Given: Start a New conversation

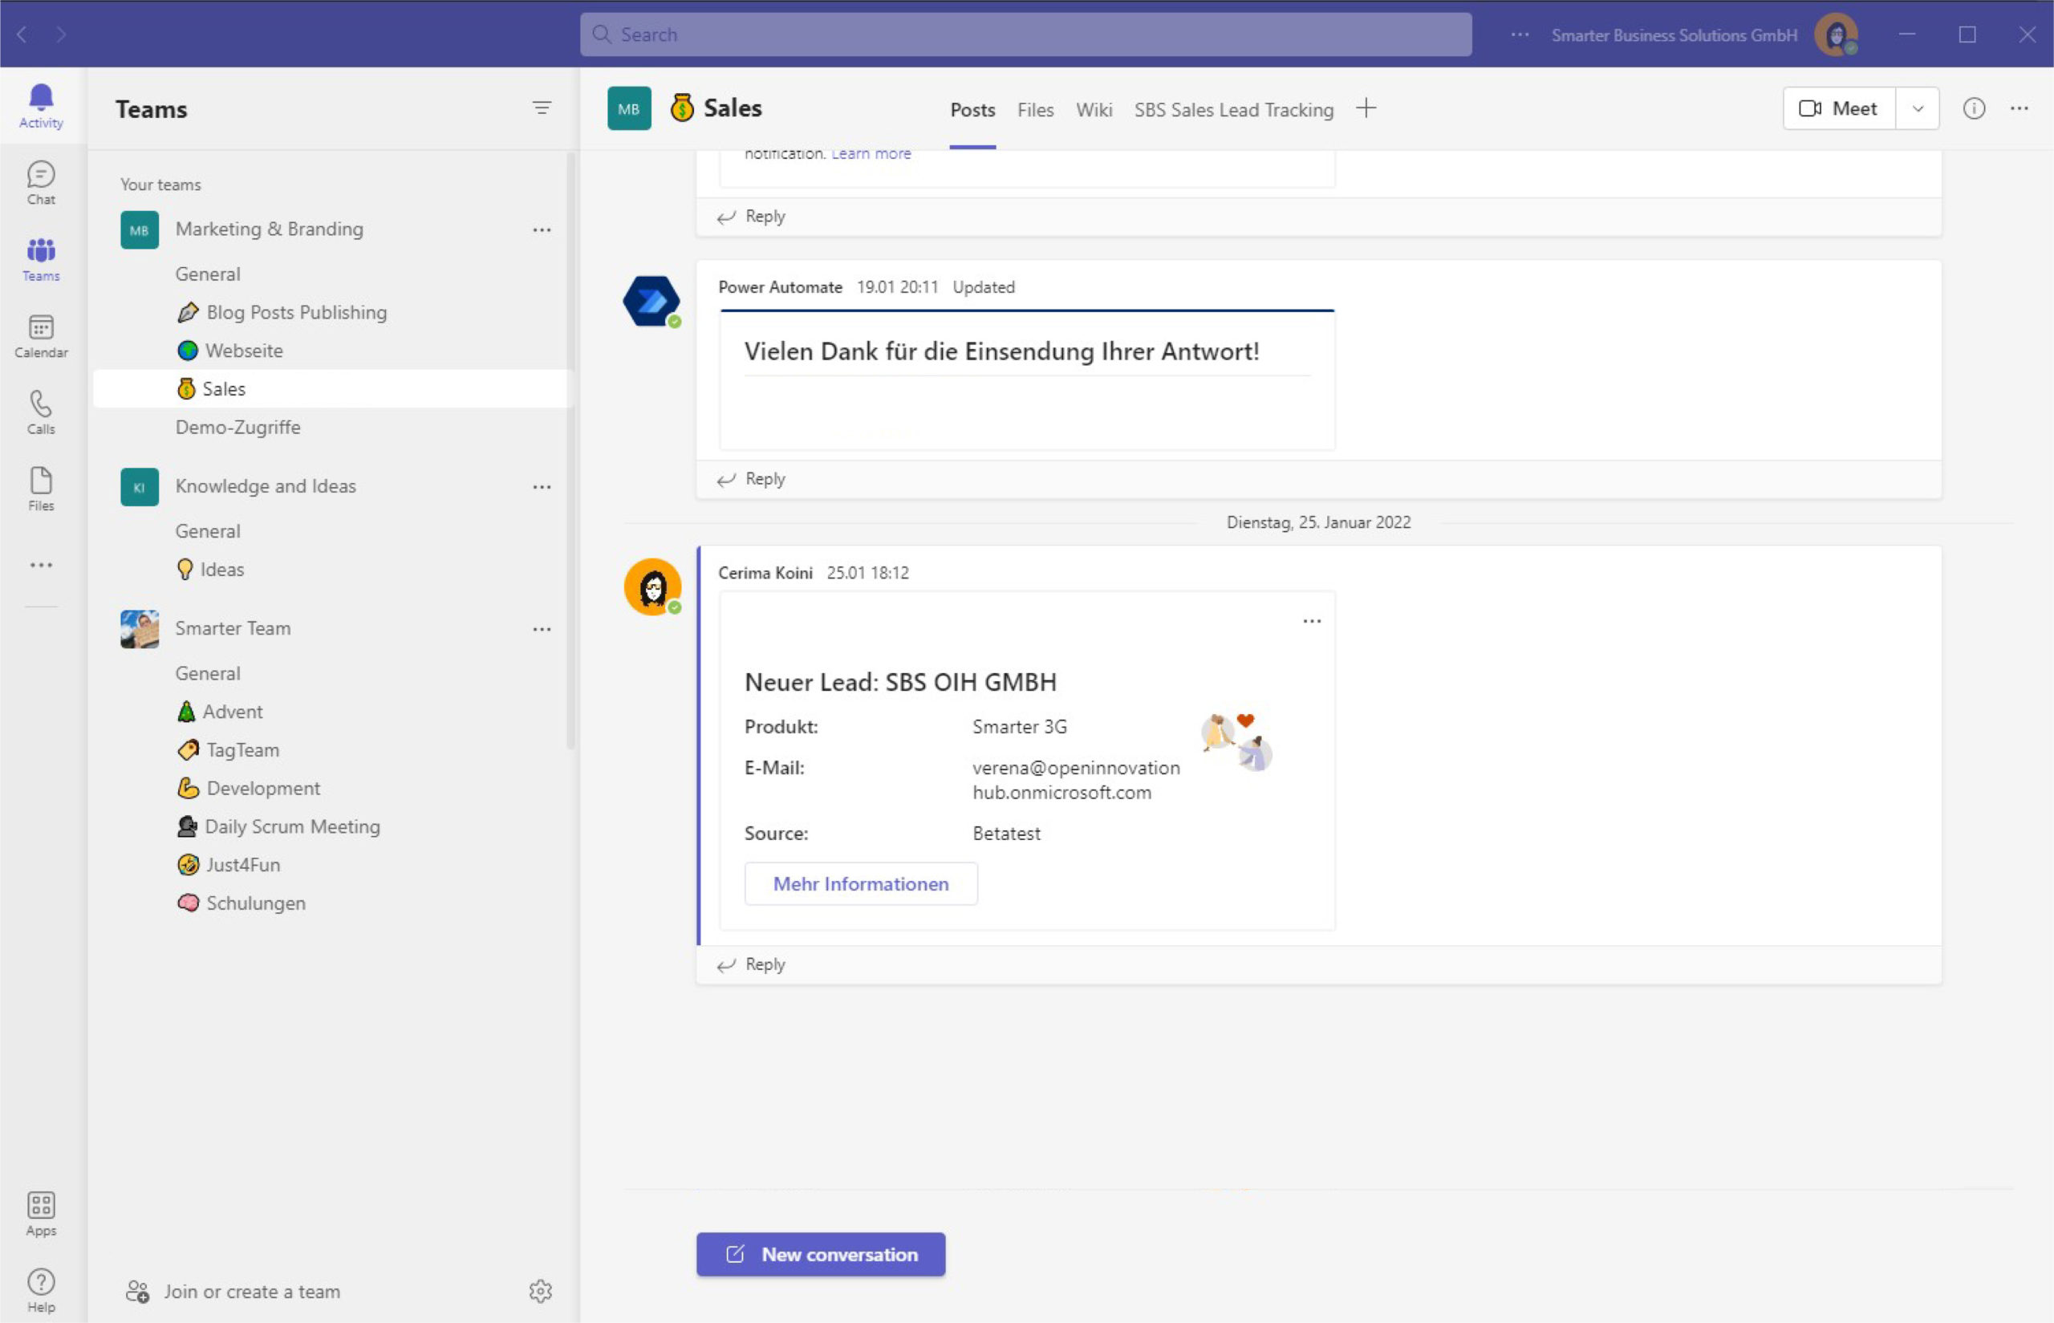Looking at the screenshot, I should (x=821, y=1253).
